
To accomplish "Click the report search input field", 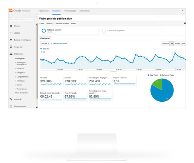I will point(22,19).
